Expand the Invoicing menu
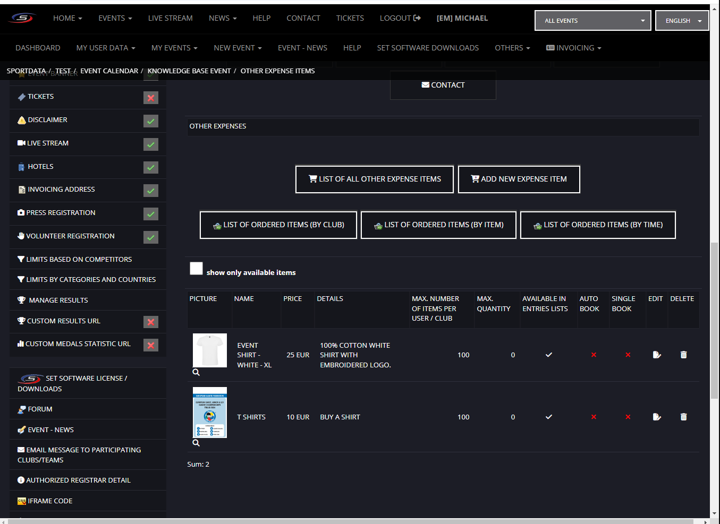The image size is (720, 524). tap(574, 48)
